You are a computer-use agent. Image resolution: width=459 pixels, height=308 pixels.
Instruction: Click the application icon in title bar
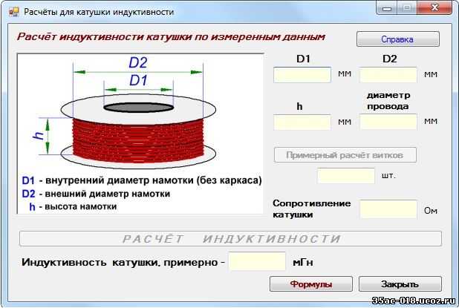pos(14,12)
